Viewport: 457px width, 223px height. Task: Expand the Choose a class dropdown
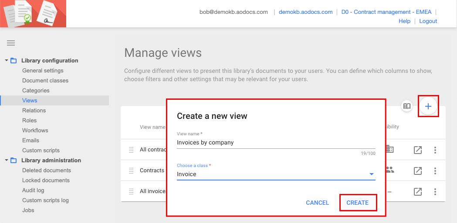pyautogui.click(x=371, y=174)
